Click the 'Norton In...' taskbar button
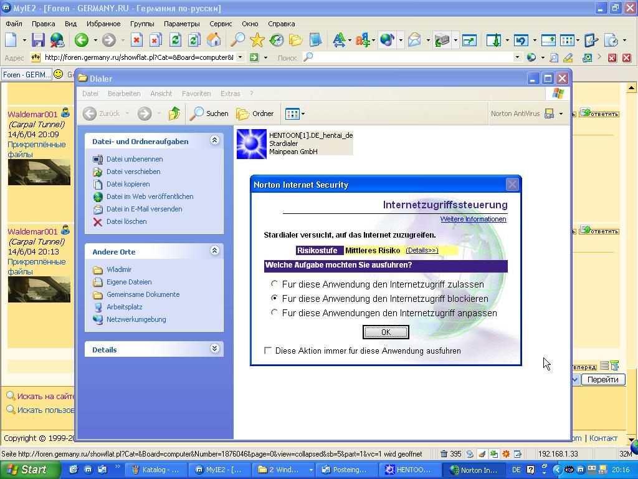The height and width of the screenshot is (479, 638). (x=474, y=470)
